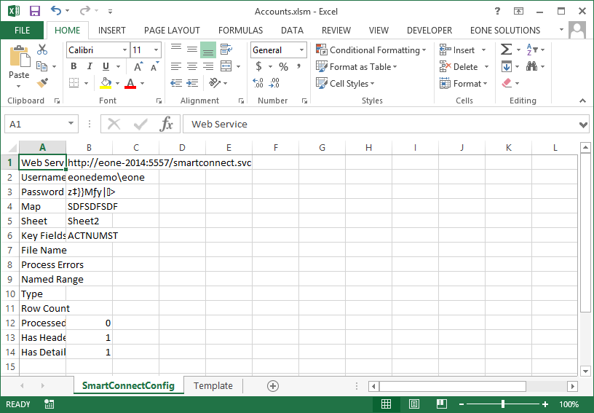
Task: Open the font size dropdown
Action: pos(156,50)
